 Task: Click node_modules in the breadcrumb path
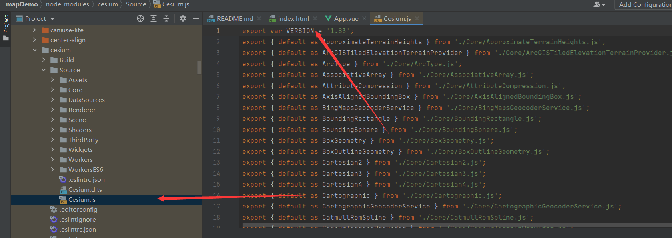tap(67, 4)
